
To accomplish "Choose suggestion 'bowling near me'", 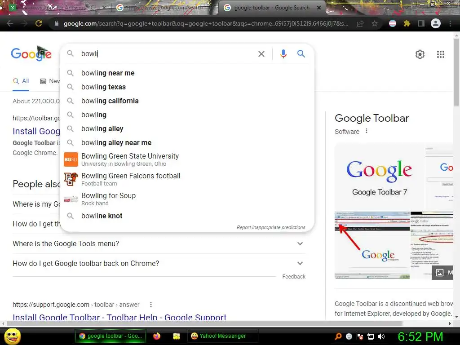I will (187, 73).
